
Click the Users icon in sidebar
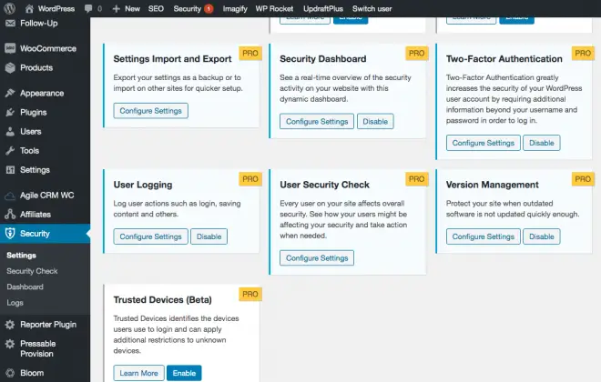[x=10, y=132]
